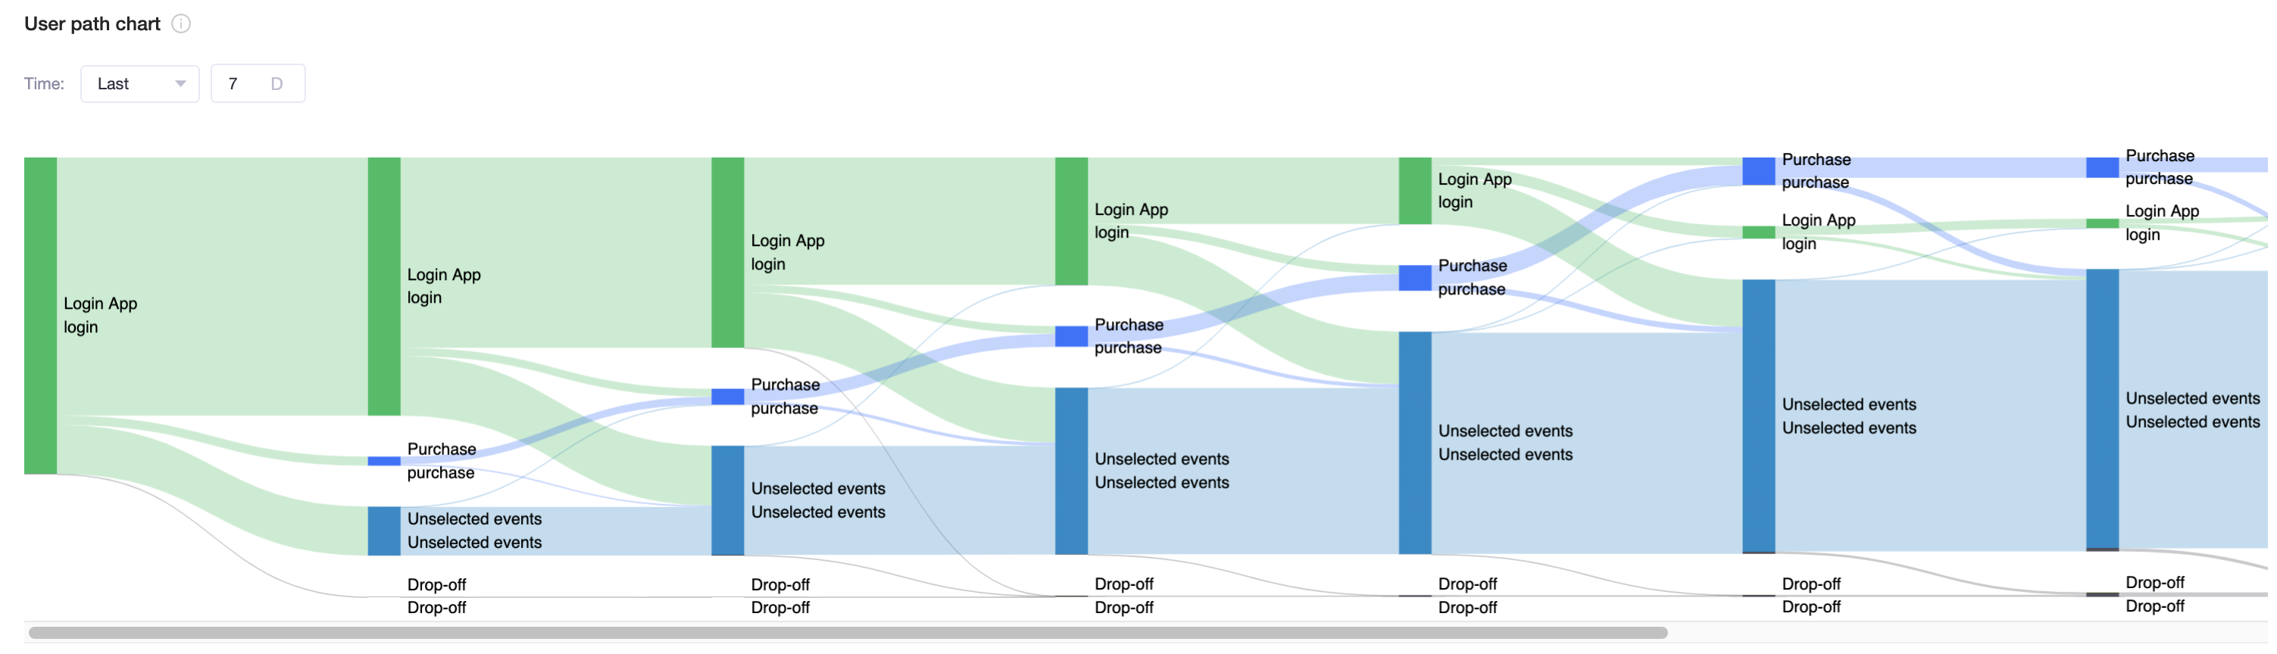Image resolution: width=2277 pixels, height=654 pixels.
Task: Click the info icon beside User path chart
Action: (x=181, y=24)
